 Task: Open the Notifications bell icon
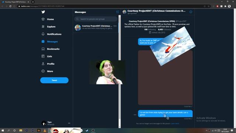pyautogui.click(x=43, y=34)
